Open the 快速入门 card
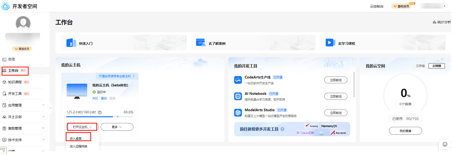This screenshot has width=452, height=155. coord(124,43)
